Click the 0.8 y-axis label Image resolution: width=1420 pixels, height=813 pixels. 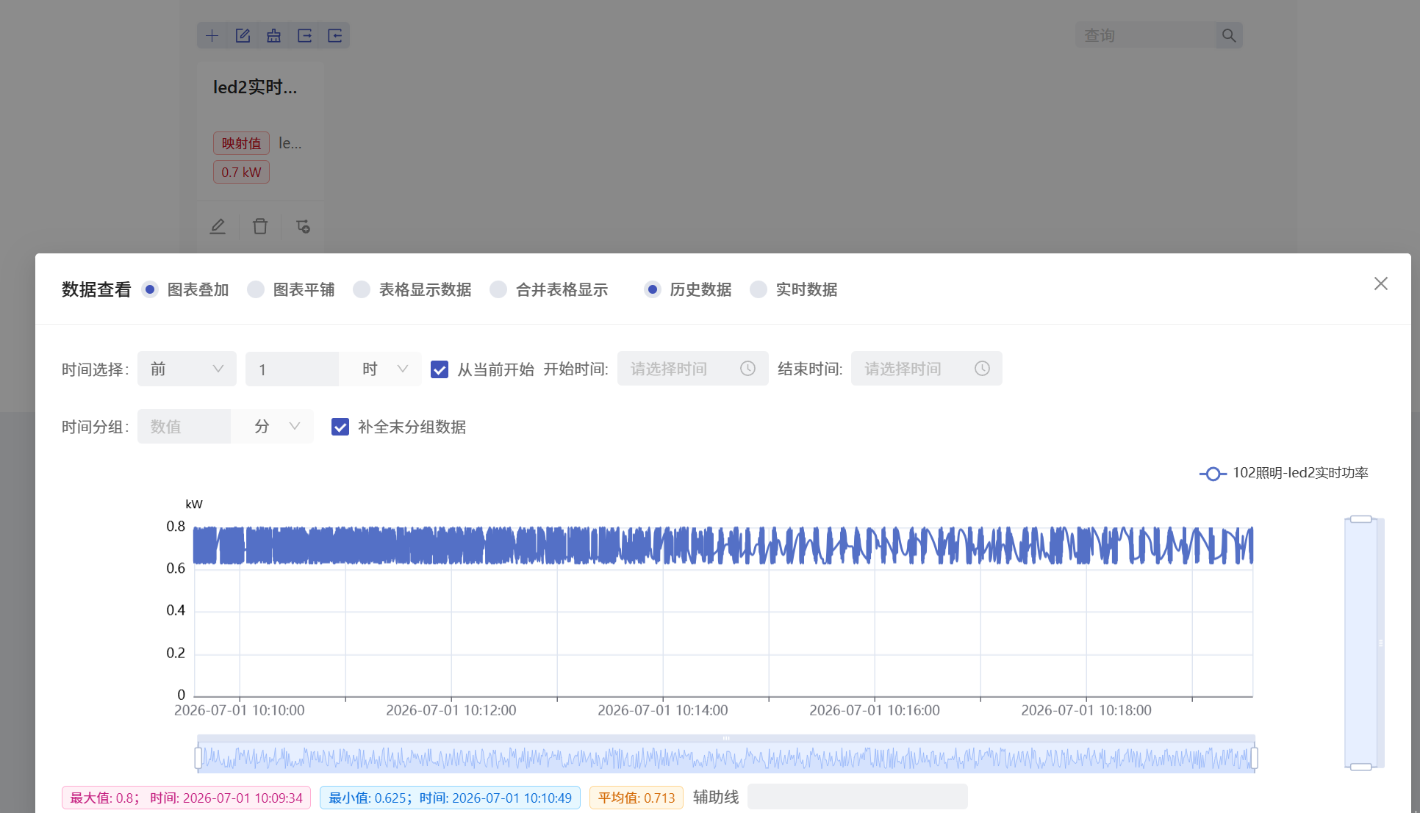(176, 526)
